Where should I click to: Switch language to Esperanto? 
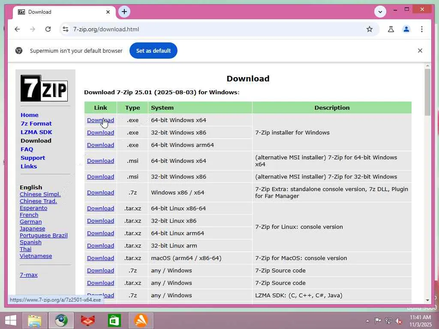click(33, 208)
